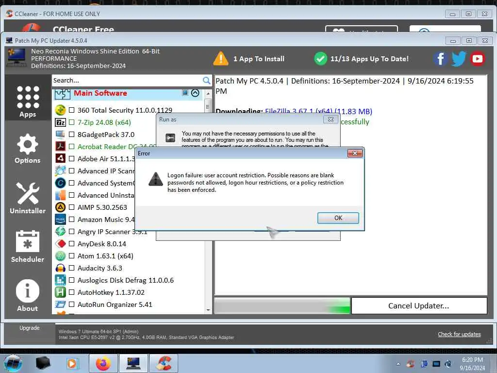Click the green download progress bar
Screen dimensions: 497x373
[282, 306]
